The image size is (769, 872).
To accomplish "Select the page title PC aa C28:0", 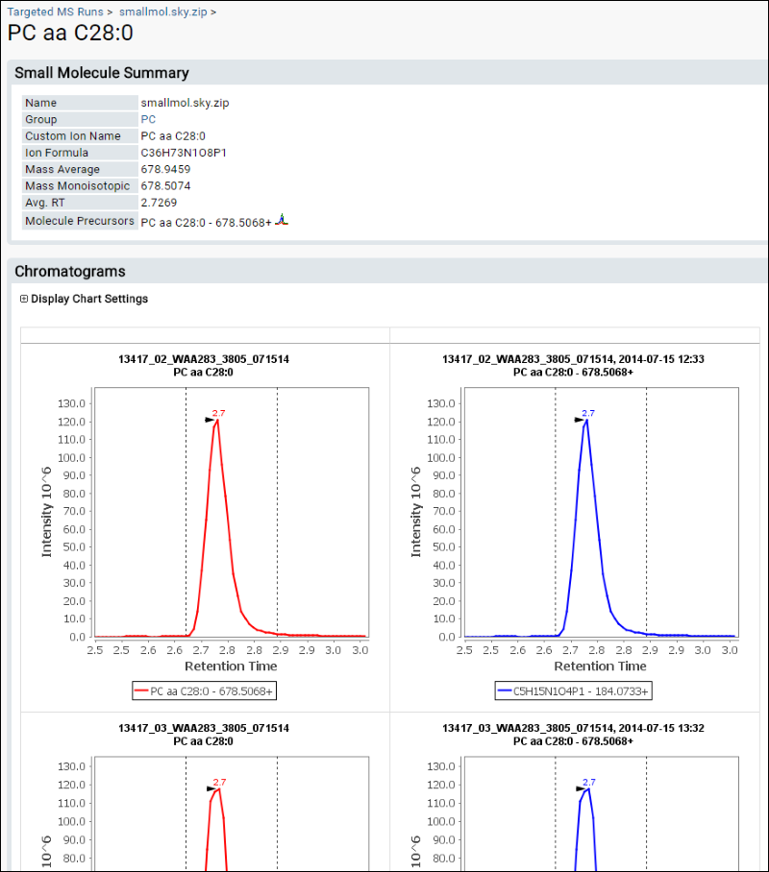I will [71, 33].
